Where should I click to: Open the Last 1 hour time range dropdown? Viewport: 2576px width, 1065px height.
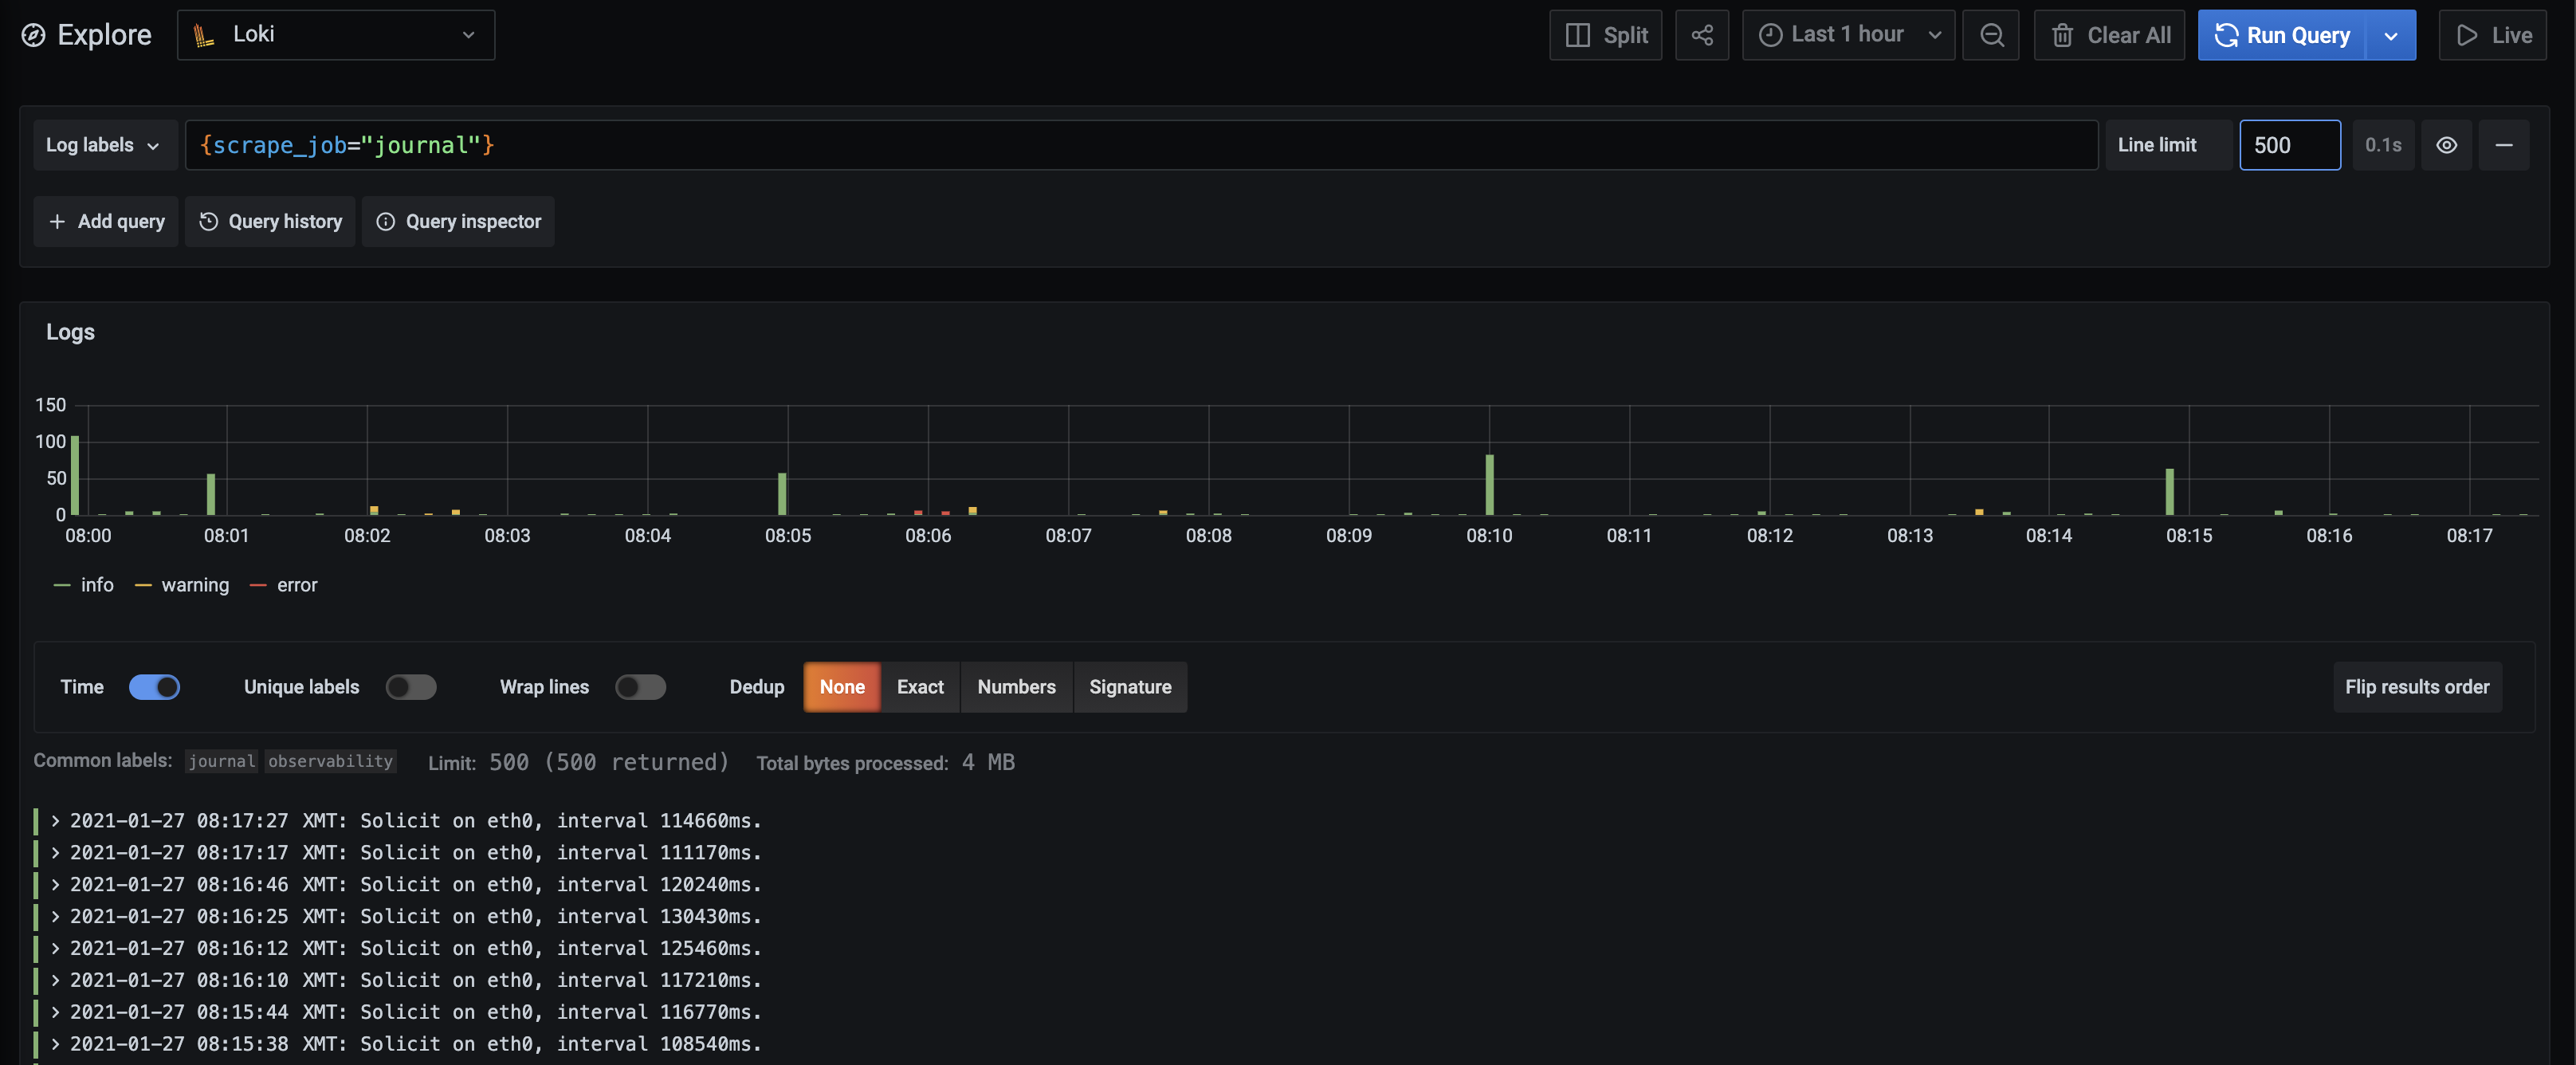[1847, 34]
